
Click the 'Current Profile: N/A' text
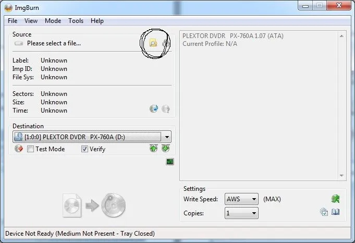click(210, 44)
